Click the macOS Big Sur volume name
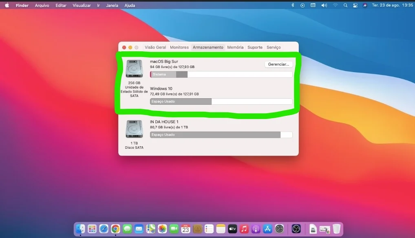Image resolution: width=415 pixels, height=238 pixels. tap(164, 62)
